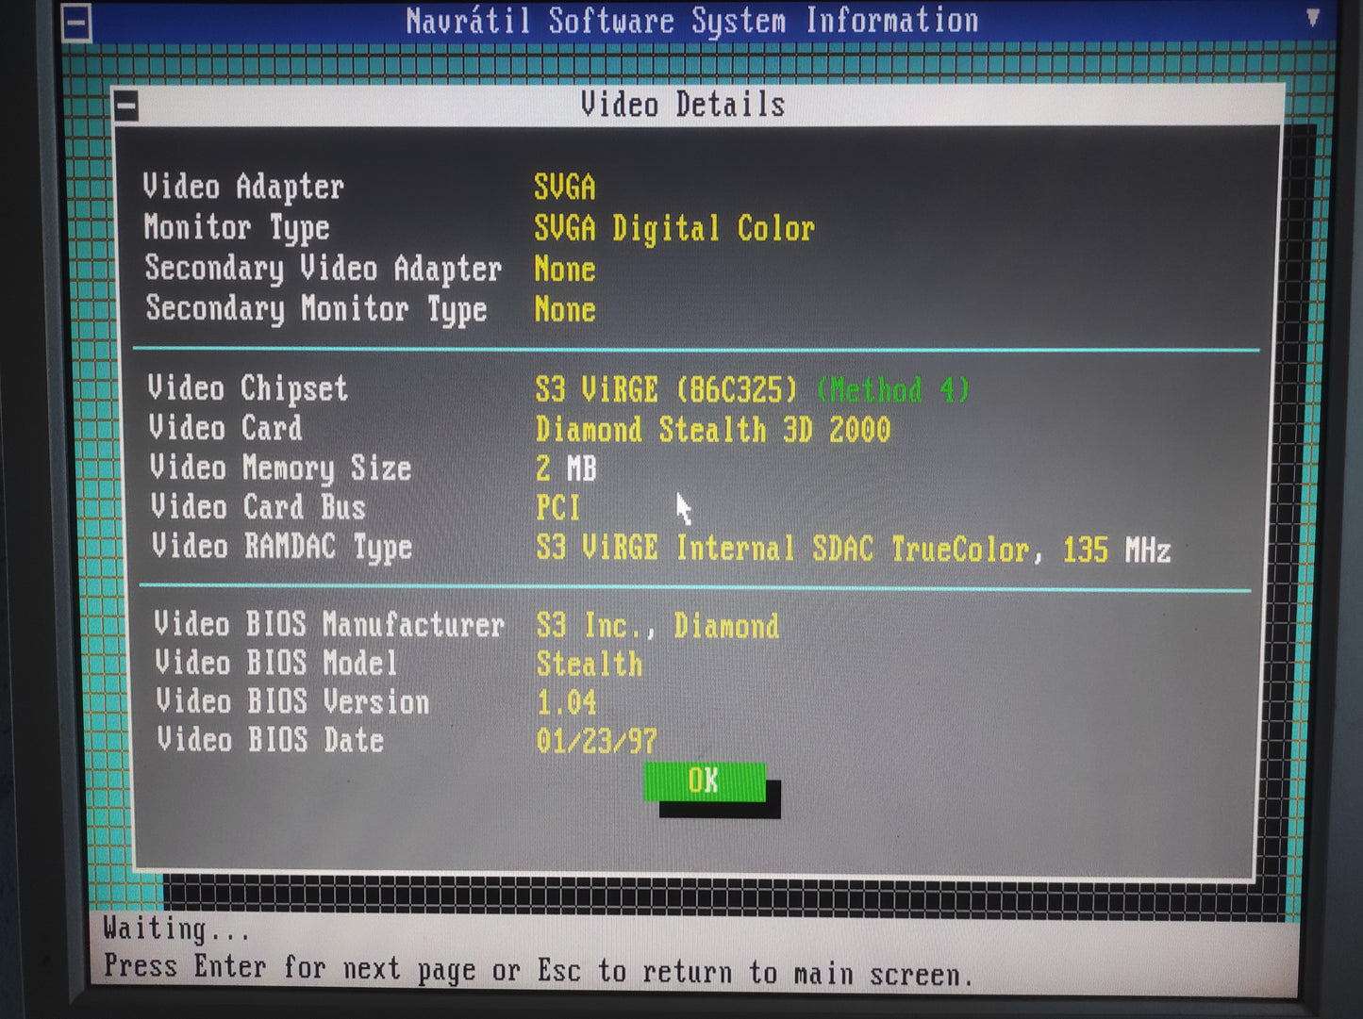Click the SVGA Digital Color monitor value
Screen dimensions: 1363x1019
[673, 228]
